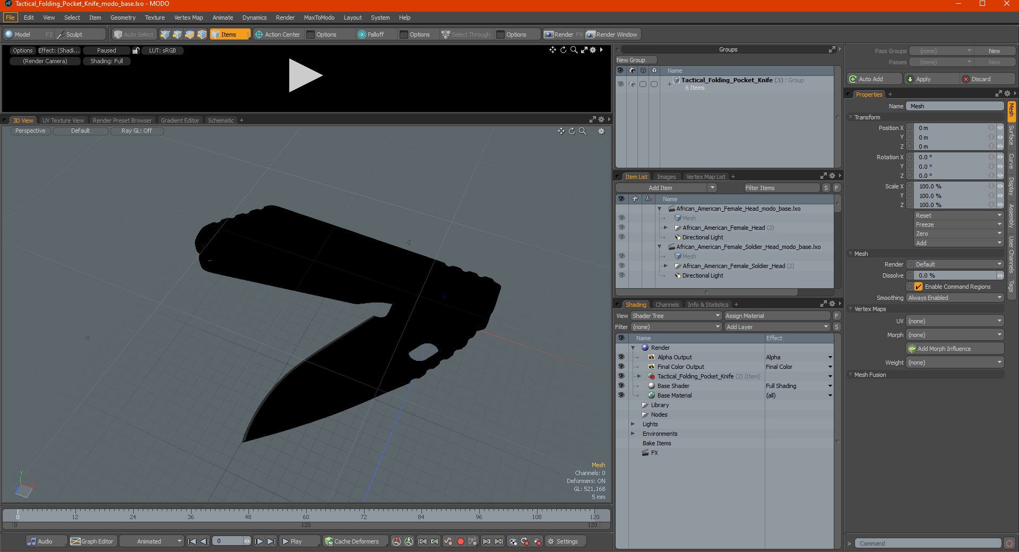Click preview render lock icon
Image resolution: width=1019 pixels, height=552 pixels.
(136, 50)
